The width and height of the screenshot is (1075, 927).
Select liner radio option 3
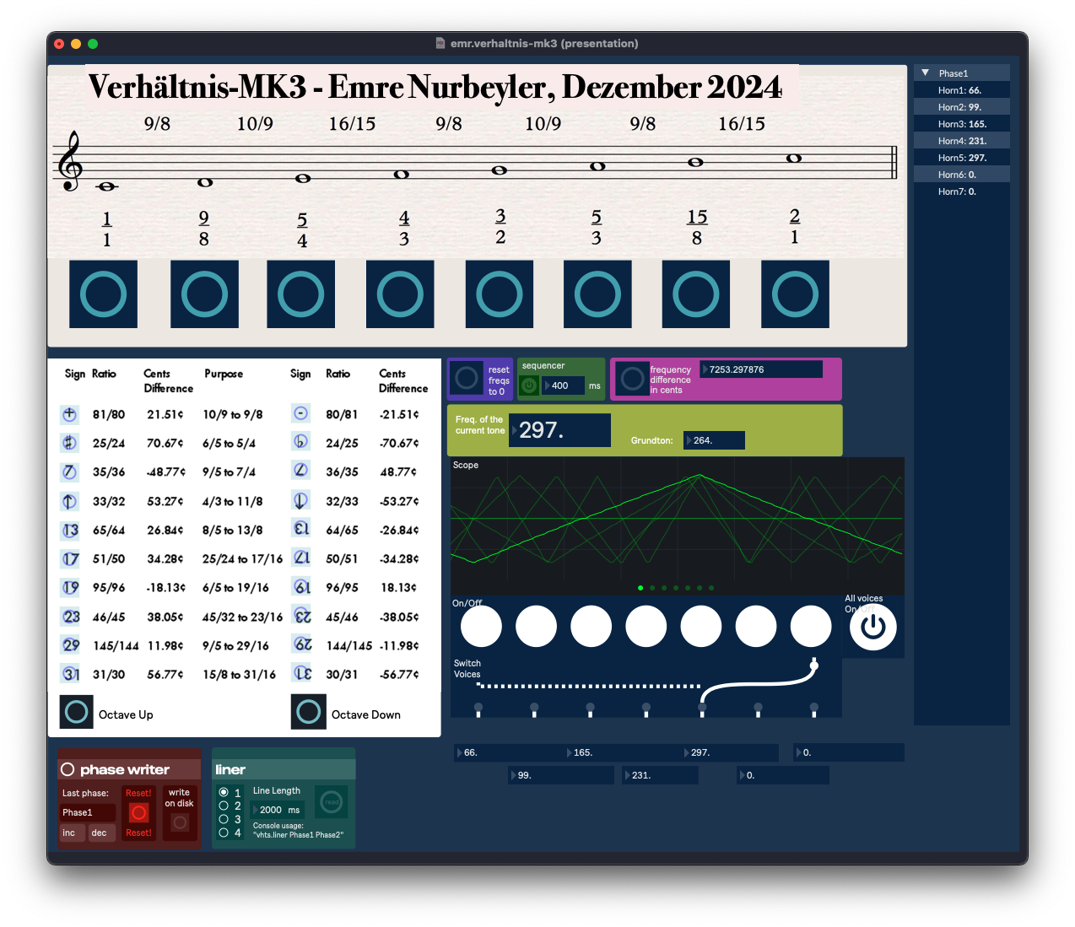click(224, 819)
